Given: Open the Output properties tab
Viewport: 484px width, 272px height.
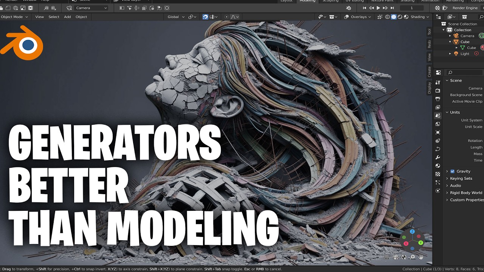Looking at the screenshot, I should click(438, 99).
